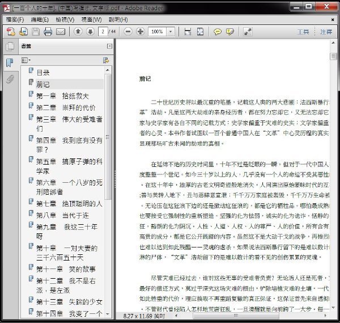Viewport: 340px width, 323px height.
Task: Jump to 第一章 拾纸救夫 bookmark
Action: click(x=62, y=96)
